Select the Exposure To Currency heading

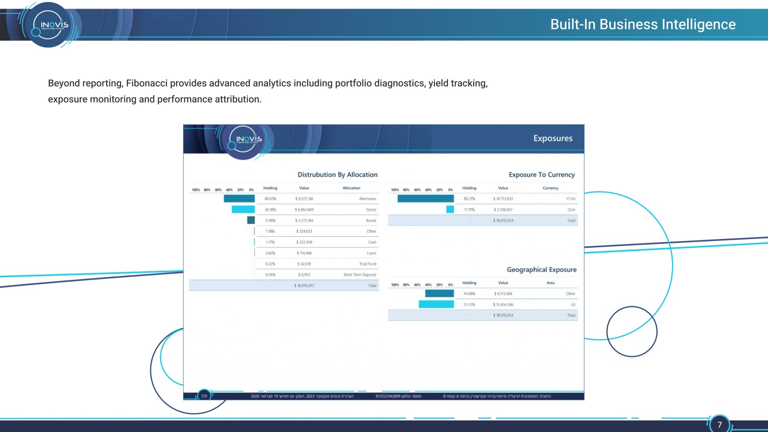tap(542, 175)
